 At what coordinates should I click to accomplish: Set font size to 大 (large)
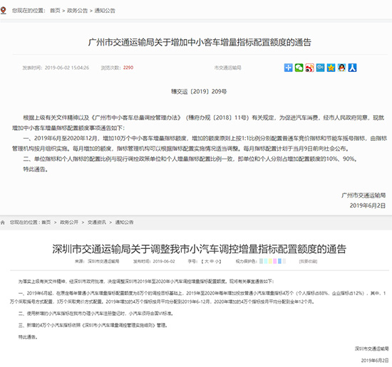click(x=207, y=261)
